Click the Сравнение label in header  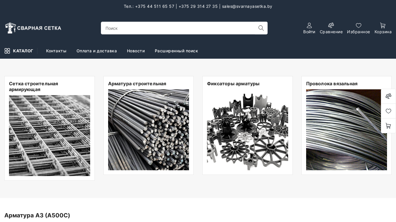(331, 32)
